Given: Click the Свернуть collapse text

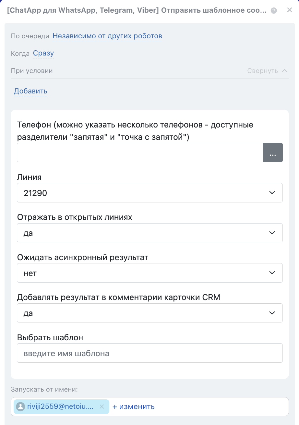Looking at the screenshot, I should click(262, 71).
